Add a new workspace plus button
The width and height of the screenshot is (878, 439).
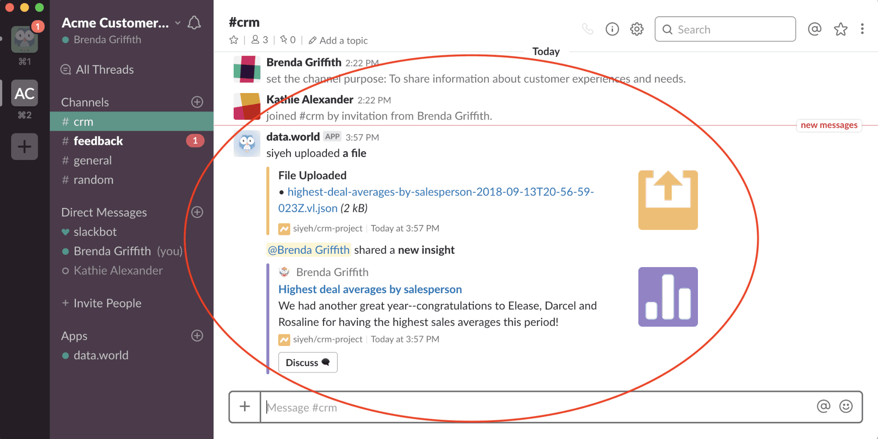pyautogui.click(x=24, y=147)
